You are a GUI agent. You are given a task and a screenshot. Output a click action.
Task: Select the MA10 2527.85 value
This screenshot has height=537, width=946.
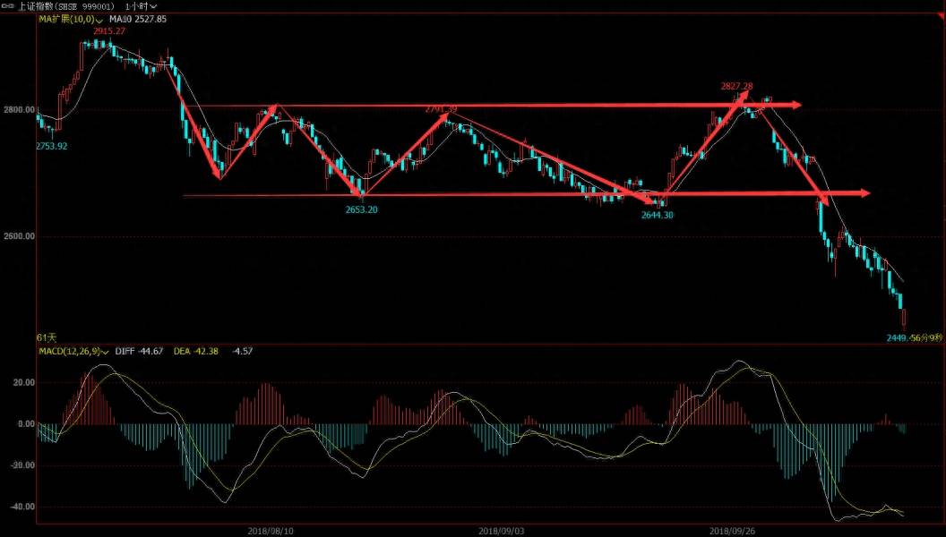point(138,19)
